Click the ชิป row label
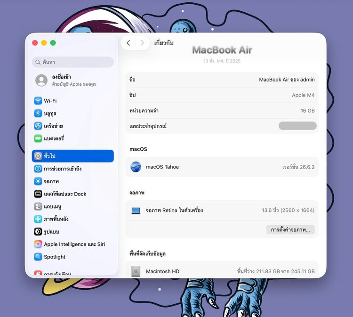This screenshot has height=317, width=353. tap(132, 95)
